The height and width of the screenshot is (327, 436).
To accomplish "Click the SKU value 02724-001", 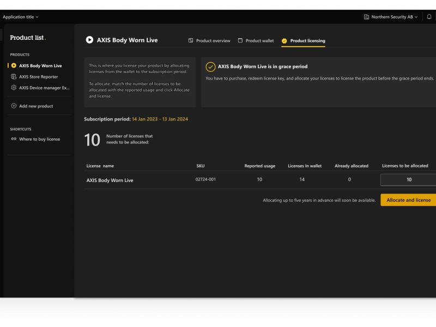I will [x=205, y=179].
